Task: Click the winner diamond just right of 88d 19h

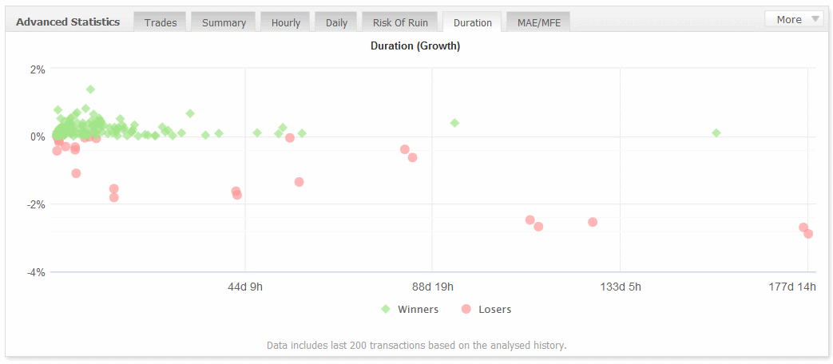Action: (x=454, y=123)
